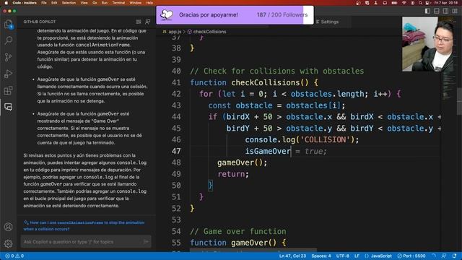The width and height of the screenshot is (462, 260).
Task: Click the Copilot panel feedback icon
Action: coord(147,22)
